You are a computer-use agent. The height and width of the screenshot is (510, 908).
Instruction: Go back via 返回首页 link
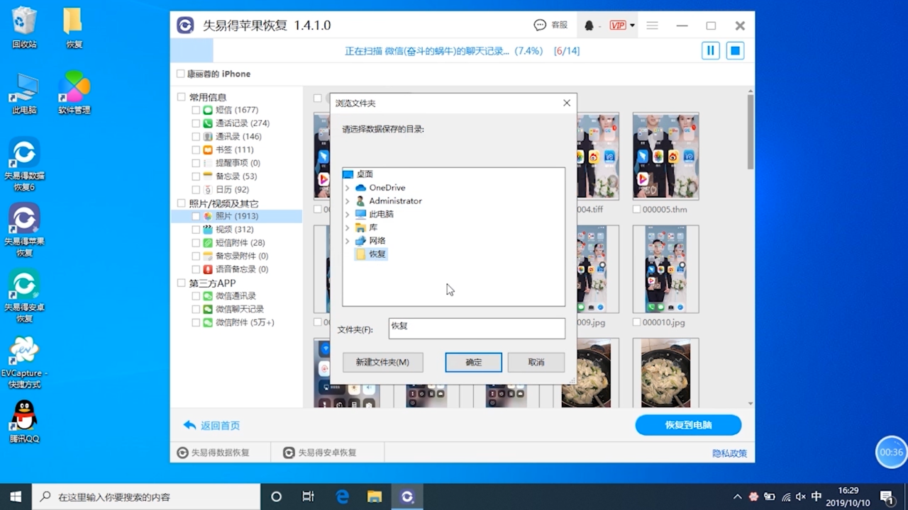click(x=211, y=426)
